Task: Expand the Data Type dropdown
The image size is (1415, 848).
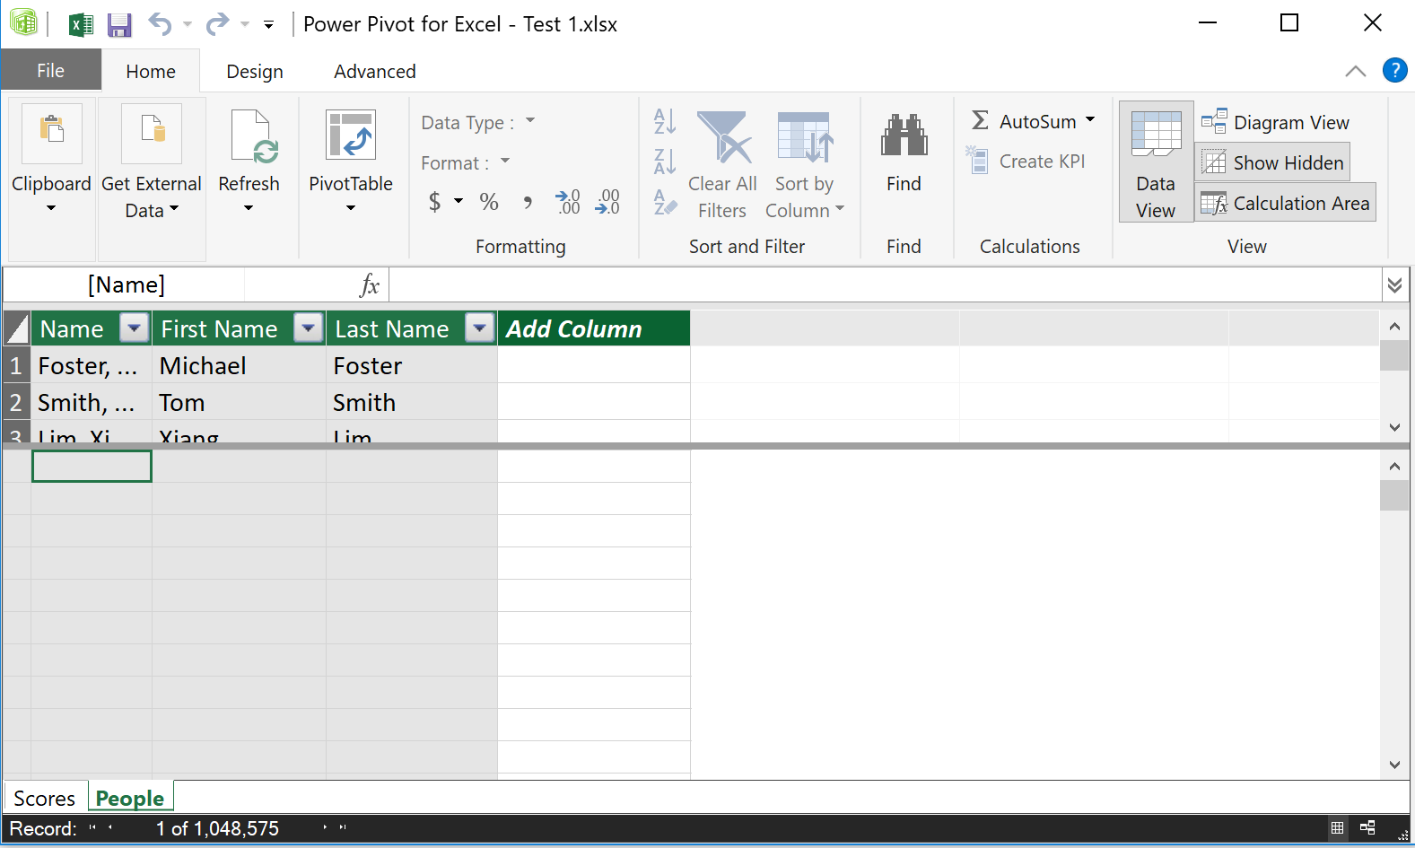Action: click(x=530, y=120)
